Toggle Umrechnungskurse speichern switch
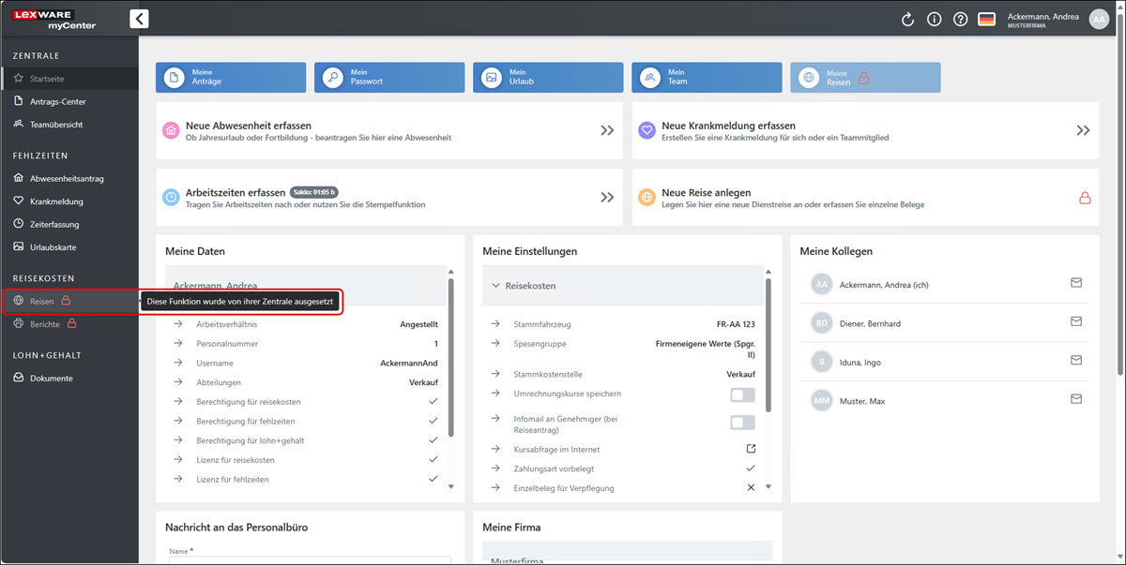The image size is (1126, 565). [742, 394]
